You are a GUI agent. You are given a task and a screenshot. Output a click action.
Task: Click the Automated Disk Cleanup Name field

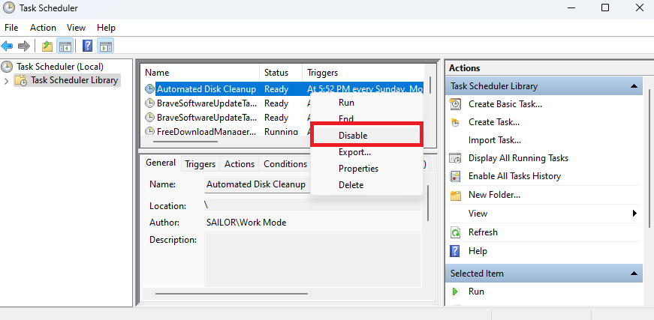tap(258, 184)
